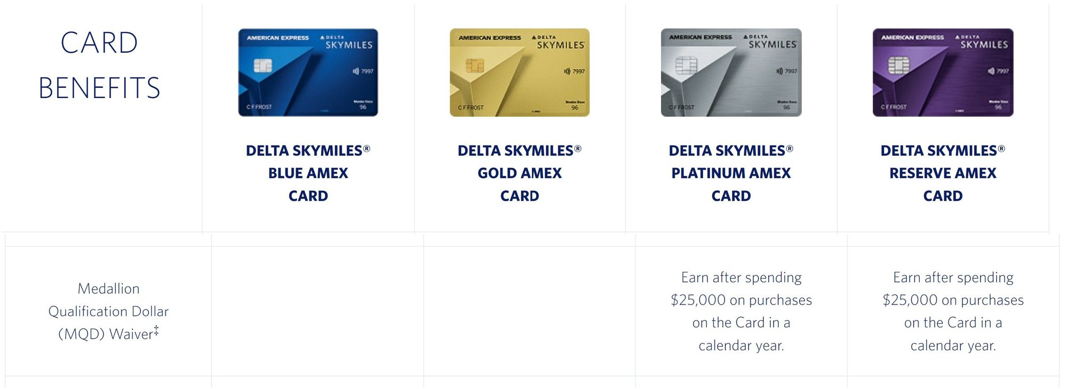Tap the contactless symbol on the Reserve card

[x=991, y=71]
